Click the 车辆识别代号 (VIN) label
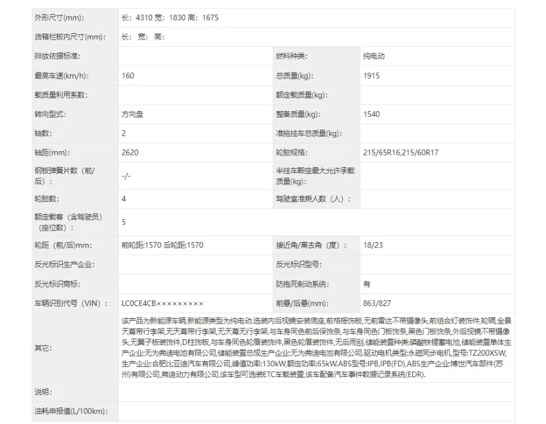Screen dimensions: 546x424 pos(71,303)
